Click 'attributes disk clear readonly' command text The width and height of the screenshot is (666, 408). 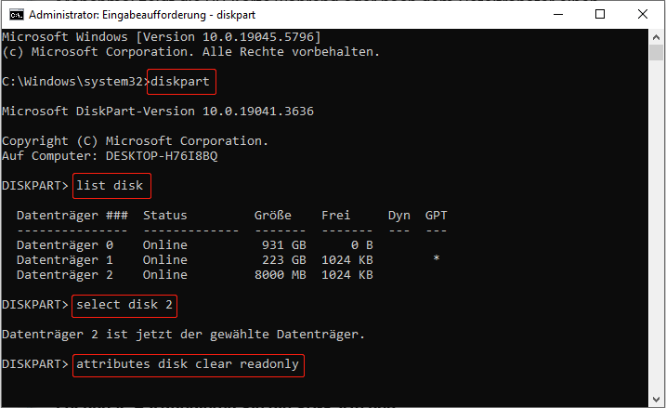[x=188, y=364]
